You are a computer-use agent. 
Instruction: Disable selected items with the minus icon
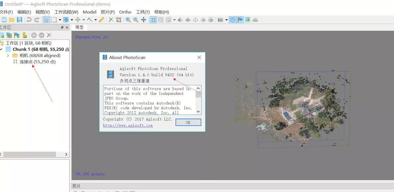click(x=41, y=35)
